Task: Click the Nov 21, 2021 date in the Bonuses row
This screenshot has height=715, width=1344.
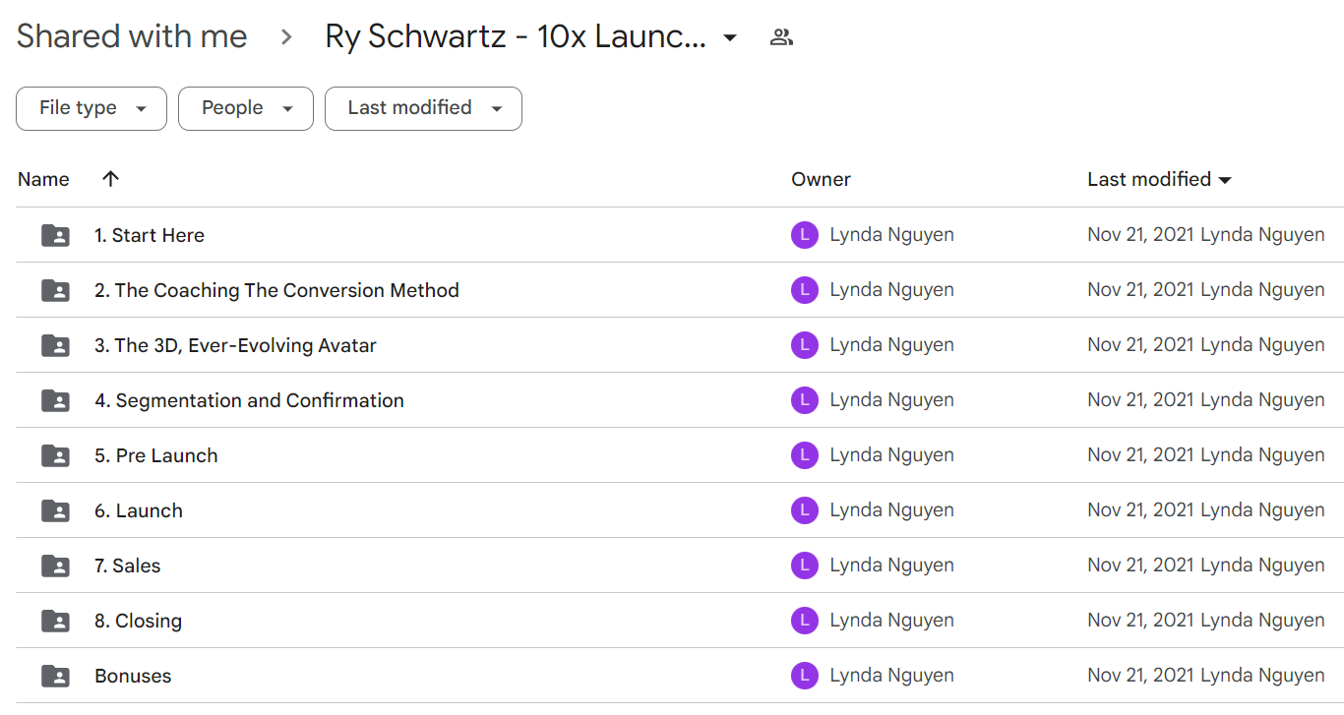Action: pos(1140,676)
